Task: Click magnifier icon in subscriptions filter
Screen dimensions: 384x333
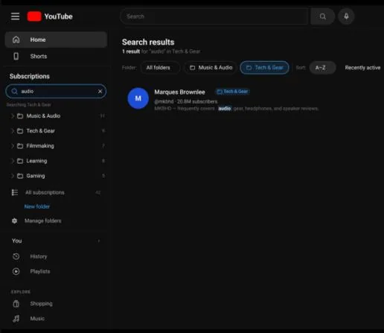Action: point(14,92)
